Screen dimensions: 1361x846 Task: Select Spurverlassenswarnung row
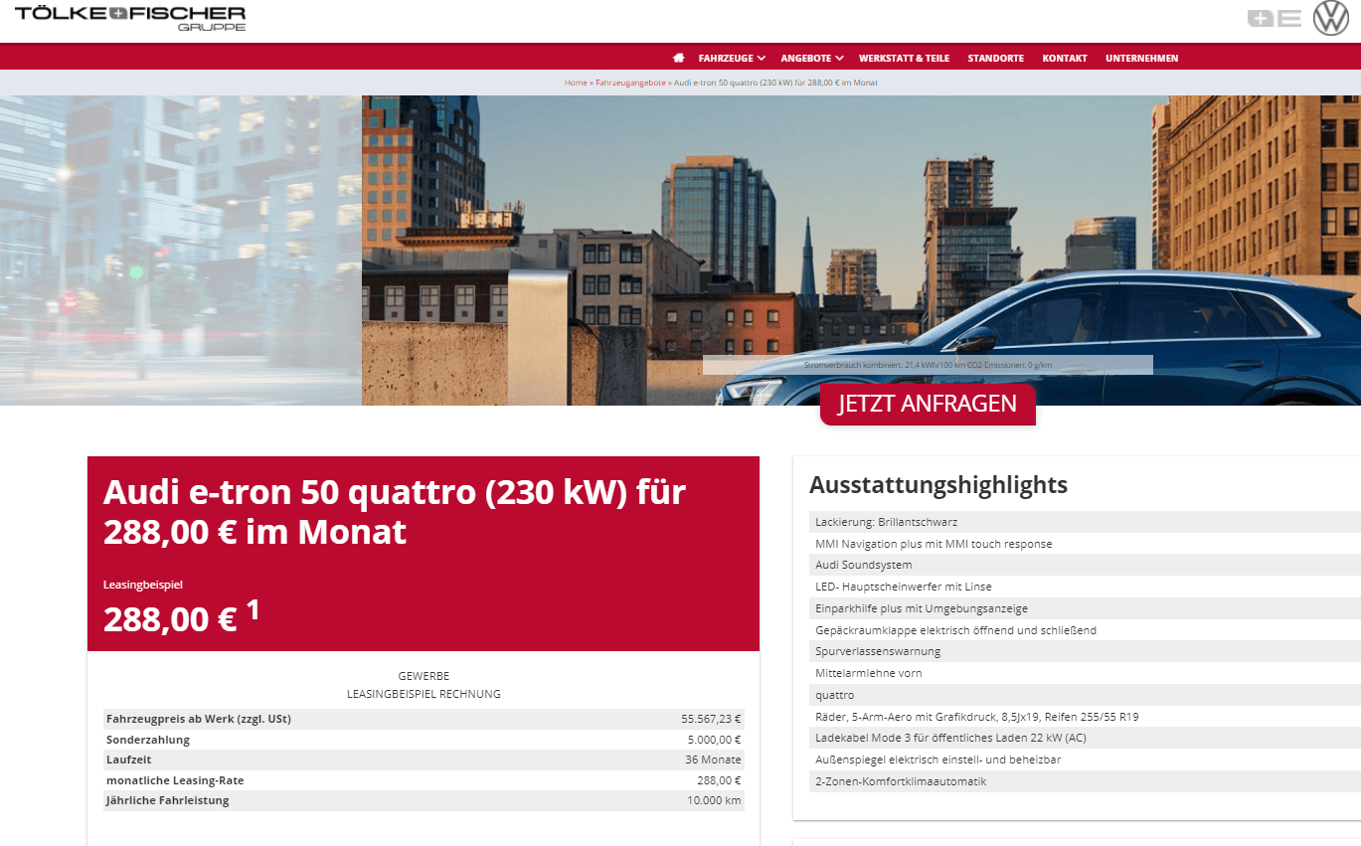click(x=1085, y=651)
